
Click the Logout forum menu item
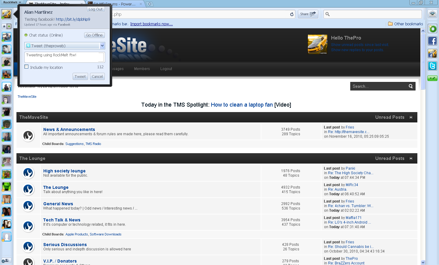(x=166, y=69)
